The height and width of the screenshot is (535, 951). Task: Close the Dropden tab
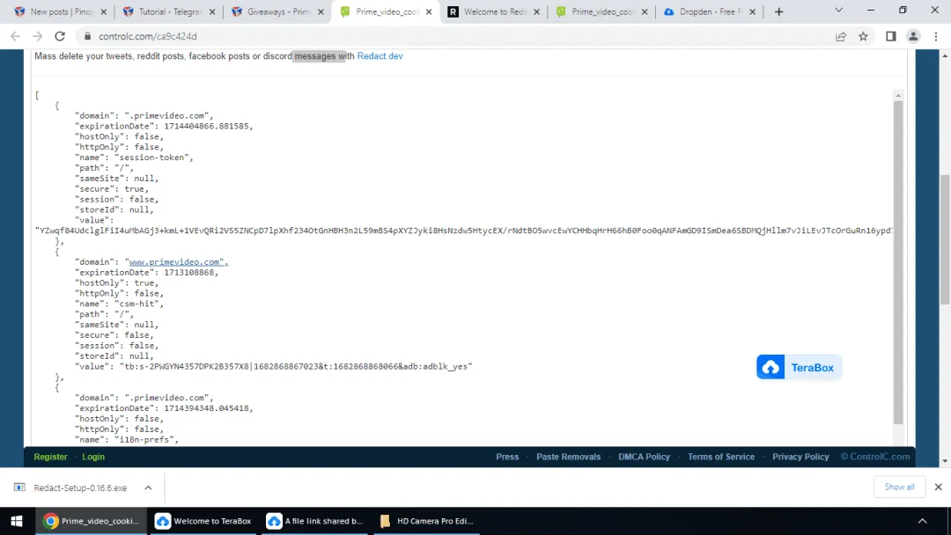(752, 11)
